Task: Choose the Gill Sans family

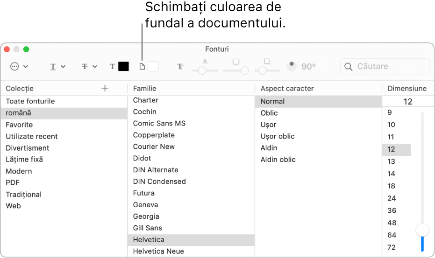Action: click(x=191, y=228)
